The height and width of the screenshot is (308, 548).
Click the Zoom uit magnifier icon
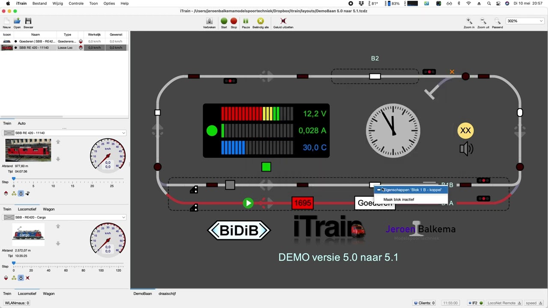483,21
